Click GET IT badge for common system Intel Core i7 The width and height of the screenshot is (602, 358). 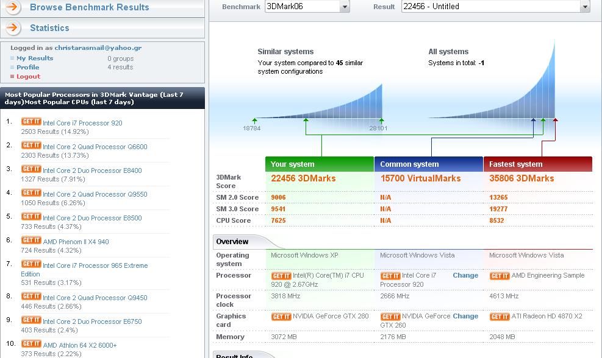390,276
